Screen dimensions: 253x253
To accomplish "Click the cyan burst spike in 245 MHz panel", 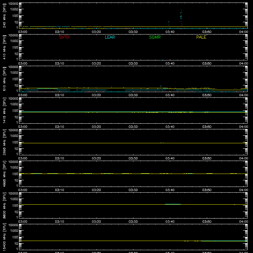I will tap(181, 17).
